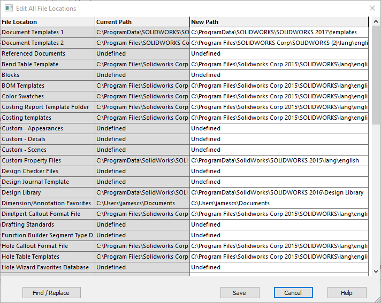Viewport: 381px width, 303px height.
Task: Click the scrollbar down arrow
Action: click(x=376, y=271)
